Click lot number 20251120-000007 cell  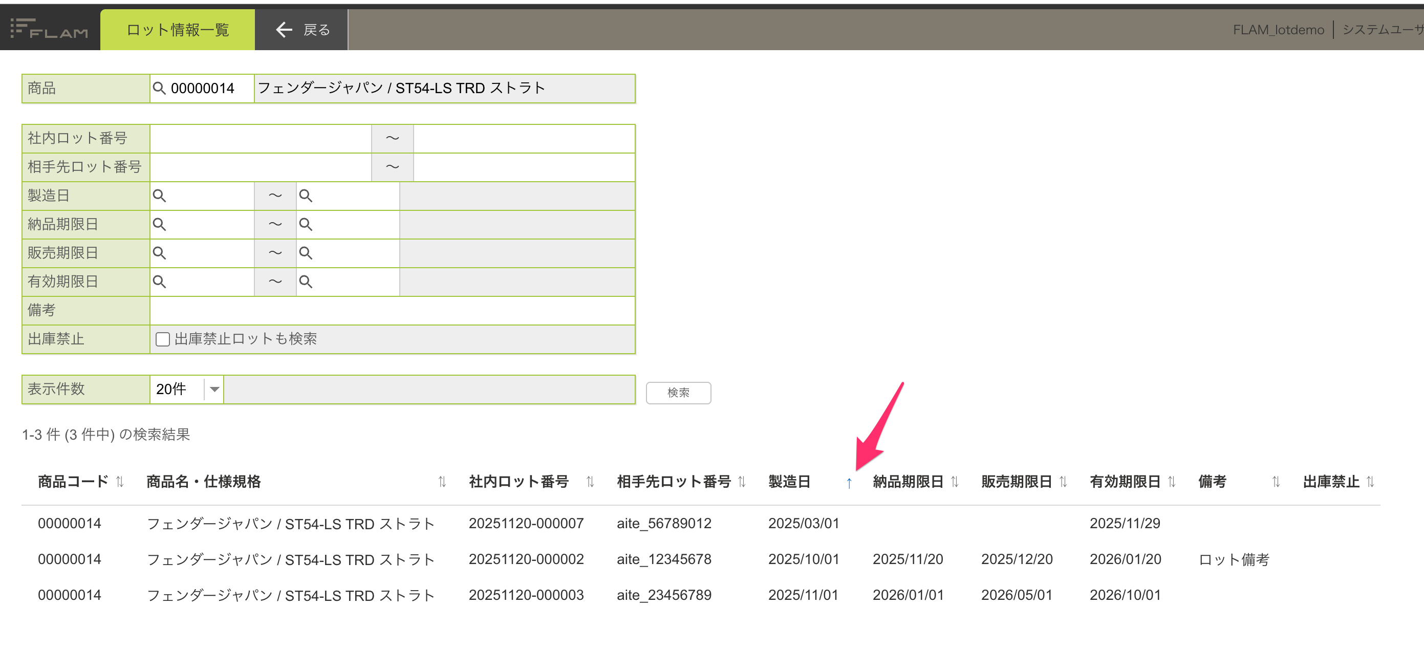pos(526,523)
